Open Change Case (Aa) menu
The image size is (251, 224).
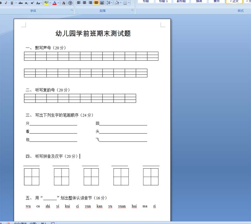(x=39, y=3)
